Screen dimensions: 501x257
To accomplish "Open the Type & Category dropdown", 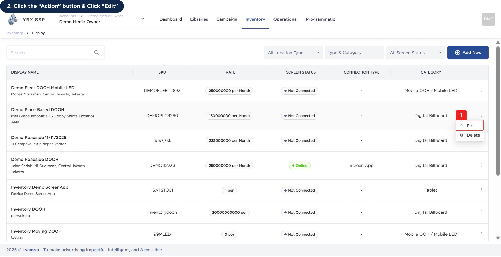I will [354, 53].
